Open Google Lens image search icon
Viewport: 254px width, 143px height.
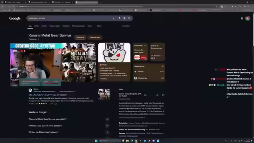[124, 18]
